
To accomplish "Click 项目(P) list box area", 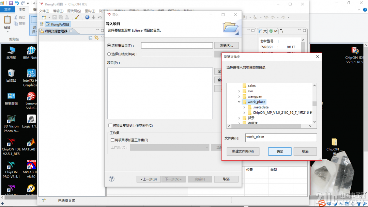I will click(x=160, y=93).
